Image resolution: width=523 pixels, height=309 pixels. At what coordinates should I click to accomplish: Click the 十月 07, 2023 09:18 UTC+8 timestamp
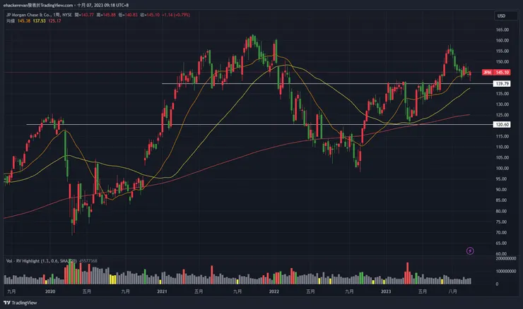[102, 5]
